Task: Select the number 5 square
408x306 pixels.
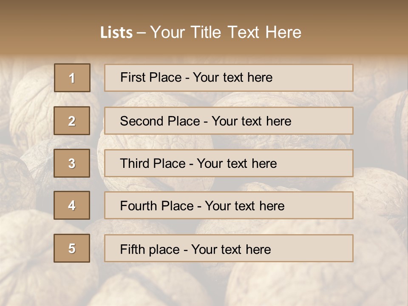Action: pyautogui.click(x=72, y=248)
